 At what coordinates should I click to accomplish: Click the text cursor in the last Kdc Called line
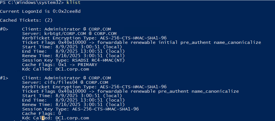pos(43,118)
